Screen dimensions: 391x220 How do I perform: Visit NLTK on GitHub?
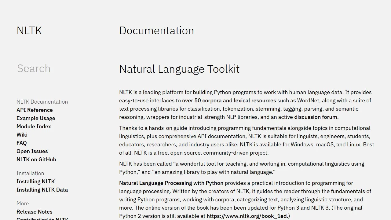click(x=36, y=159)
